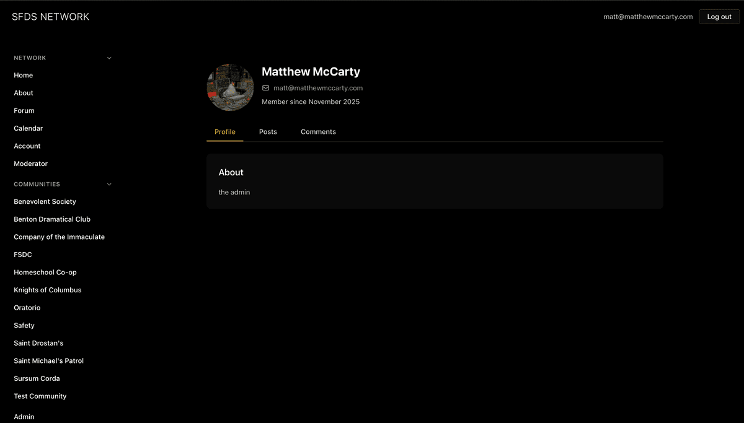Screen dimensions: 744x423
Task: Navigate to the Moderator section
Action: (31, 164)
